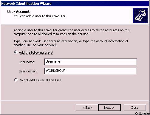
Task: Click the 'Add the following user:' label text
Action: click(35, 52)
